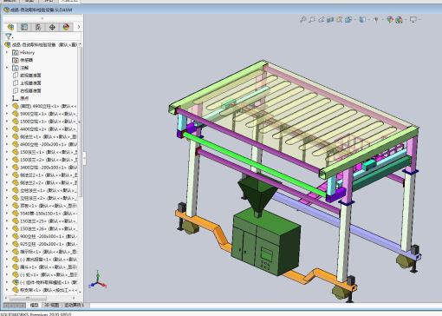This screenshot has width=442, height=316.
Task: Select the Zoom to Area tool
Action: tap(312, 19)
